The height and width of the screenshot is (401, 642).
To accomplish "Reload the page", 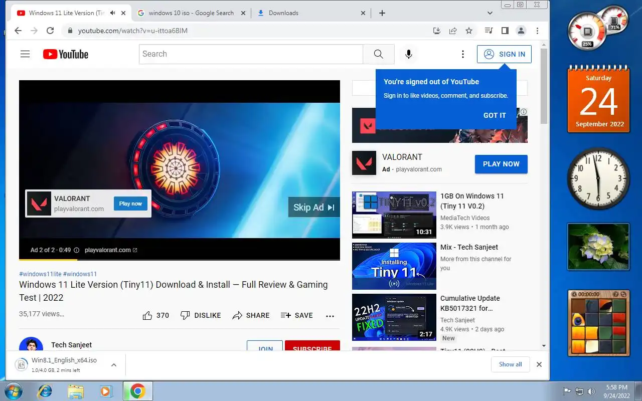I will pyautogui.click(x=50, y=31).
